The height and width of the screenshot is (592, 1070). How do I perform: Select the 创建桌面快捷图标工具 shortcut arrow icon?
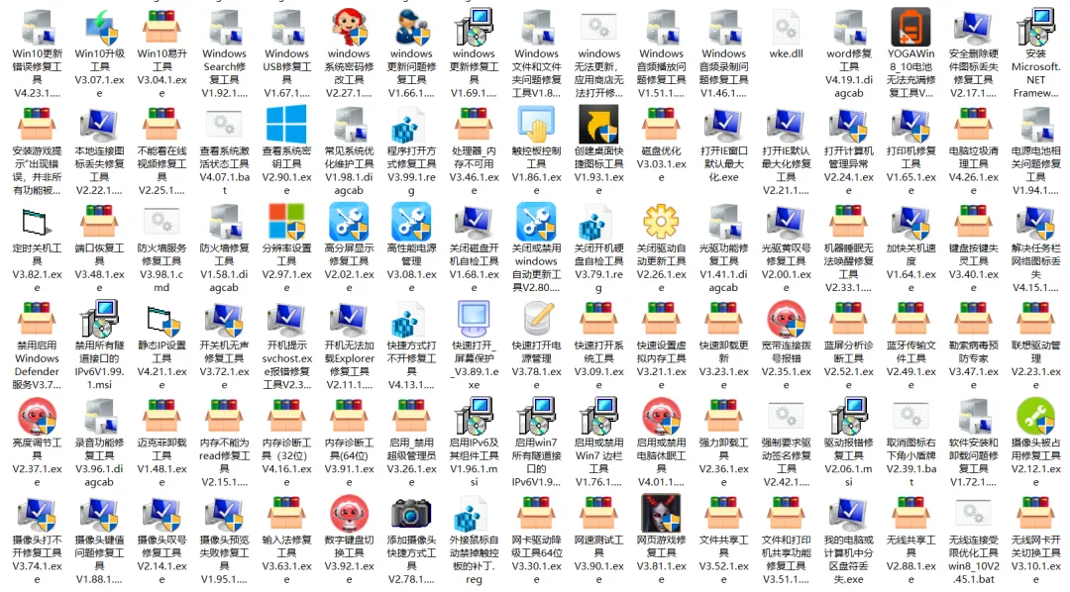coord(598,125)
